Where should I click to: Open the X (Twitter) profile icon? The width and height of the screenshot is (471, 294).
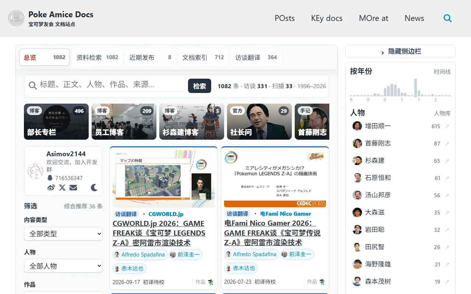point(62,187)
